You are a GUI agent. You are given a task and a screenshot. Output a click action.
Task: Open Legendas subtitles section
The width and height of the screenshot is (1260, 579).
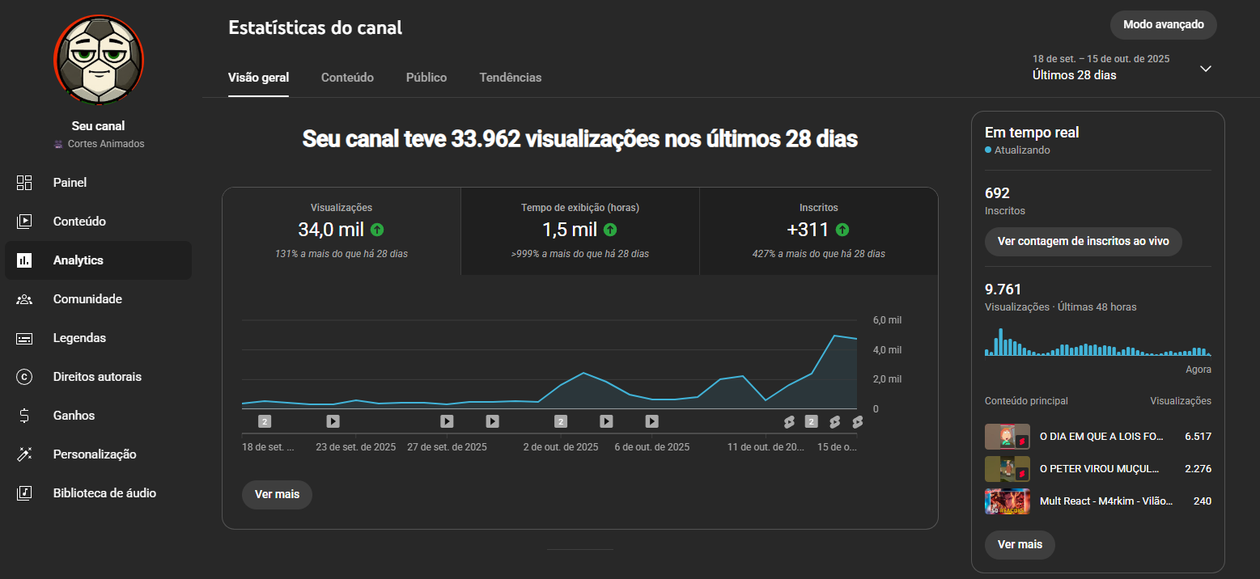(x=98, y=338)
